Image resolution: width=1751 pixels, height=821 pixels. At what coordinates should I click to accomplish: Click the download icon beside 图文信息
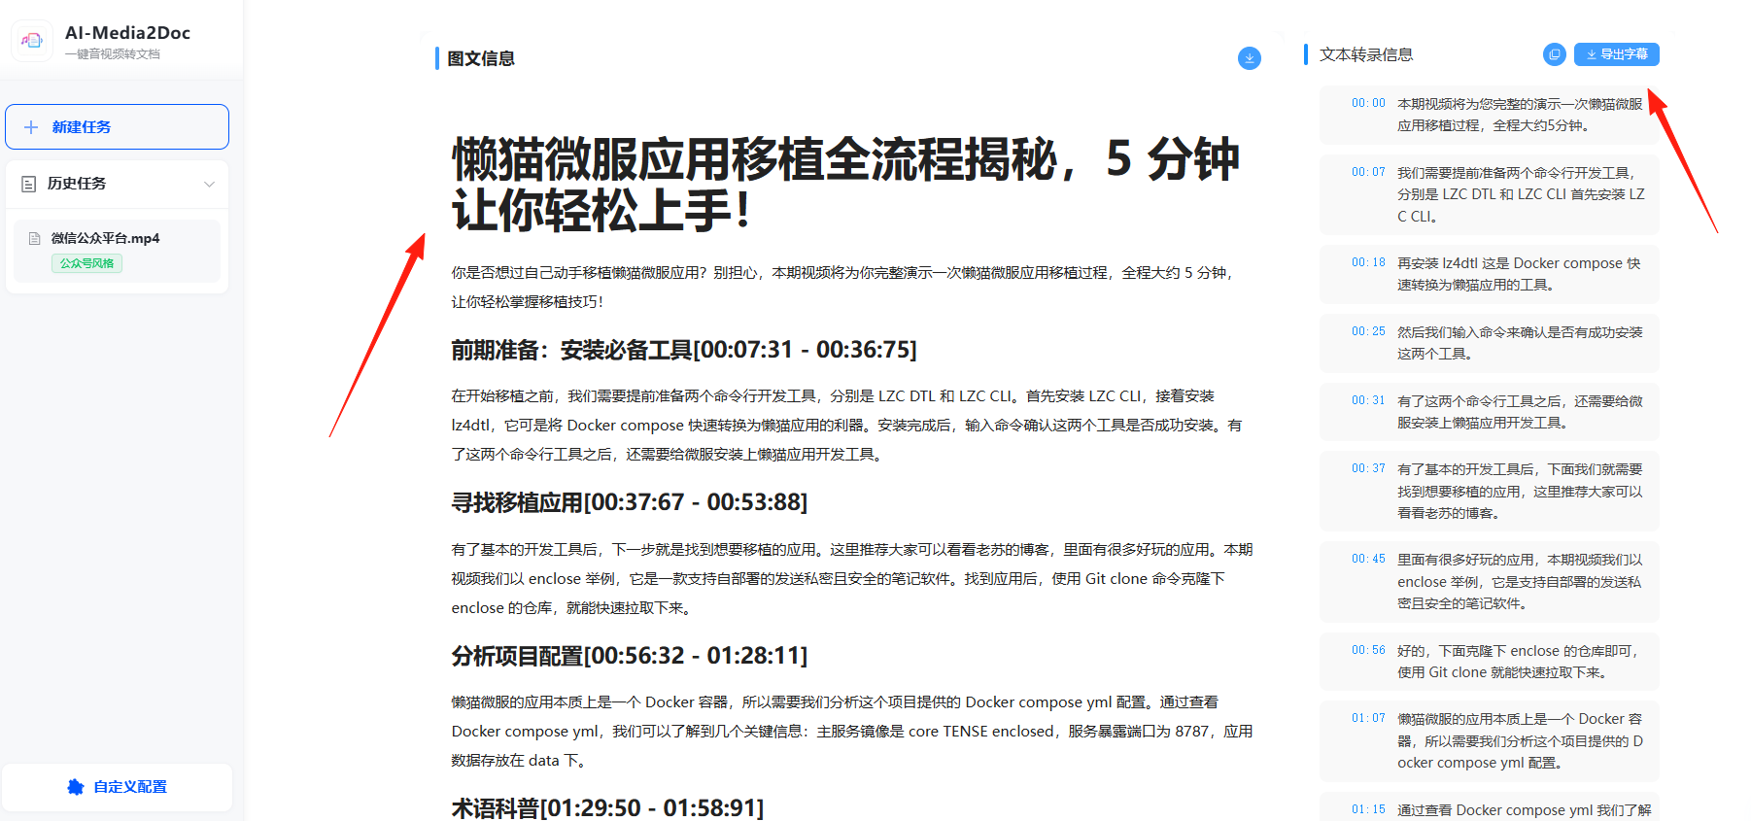(1250, 58)
